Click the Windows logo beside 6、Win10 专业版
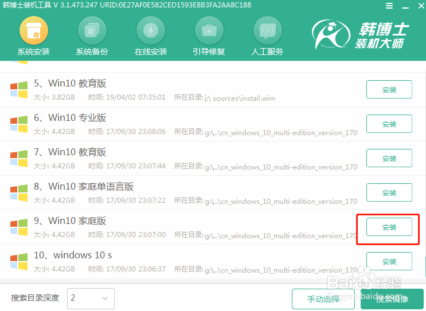This screenshot has height=311, width=426. [19, 124]
